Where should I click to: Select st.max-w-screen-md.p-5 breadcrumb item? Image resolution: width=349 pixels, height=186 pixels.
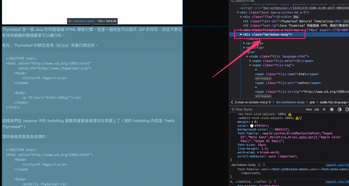(253, 102)
